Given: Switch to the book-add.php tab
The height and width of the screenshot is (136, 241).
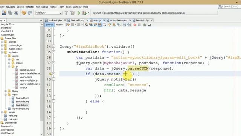Looking at the screenshot, I should pos(78,20).
